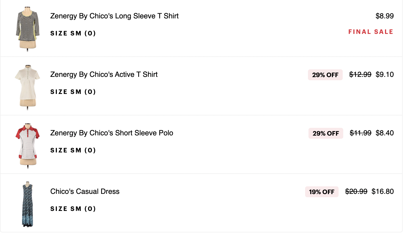
Task: Click the 19% OFF badge on Casual Dress
Action: pyautogui.click(x=322, y=192)
